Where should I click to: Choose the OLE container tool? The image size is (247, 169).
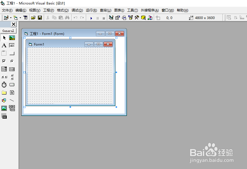(4, 116)
